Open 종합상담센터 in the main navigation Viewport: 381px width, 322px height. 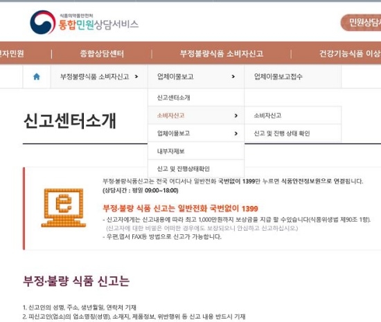tap(102, 53)
